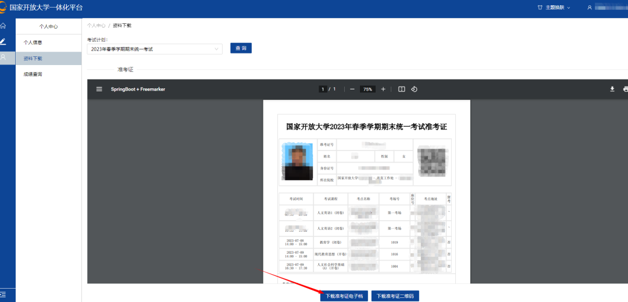628x302 pixels.
Task: Click the person icon in left sidebar
Action: point(3,57)
